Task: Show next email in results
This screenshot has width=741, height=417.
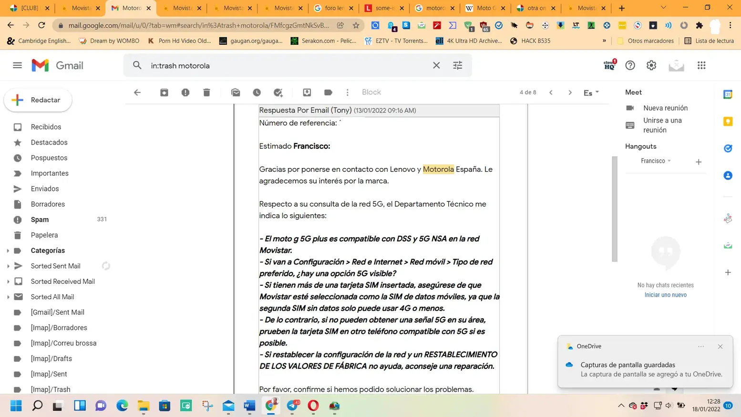Action: [570, 93]
